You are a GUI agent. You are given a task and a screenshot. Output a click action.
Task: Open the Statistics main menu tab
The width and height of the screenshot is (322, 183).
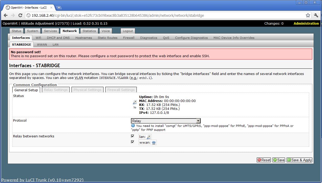89,31
